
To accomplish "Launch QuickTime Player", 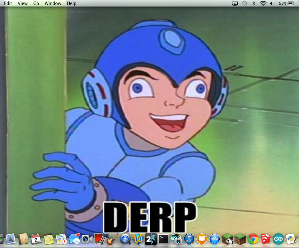I will [x=125, y=239].
